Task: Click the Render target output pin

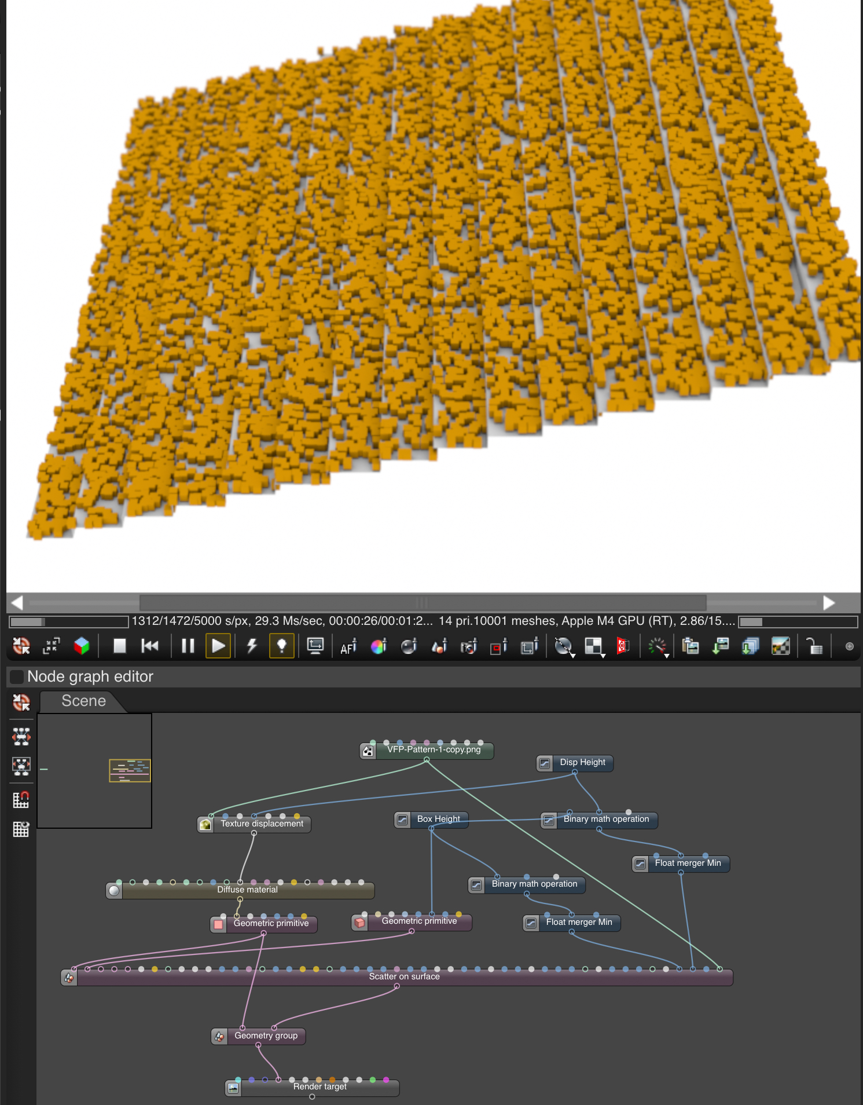Action: tap(312, 1096)
